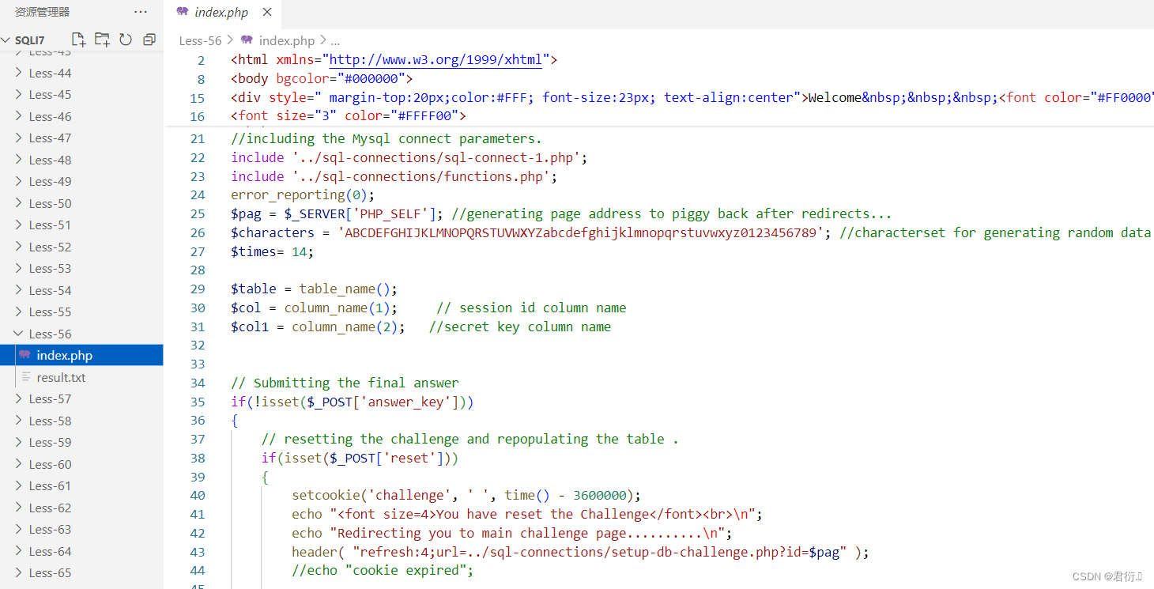Click the New Folder icon in explorer header
This screenshot has width=1154, height=589.
click(x=102, y=40)
